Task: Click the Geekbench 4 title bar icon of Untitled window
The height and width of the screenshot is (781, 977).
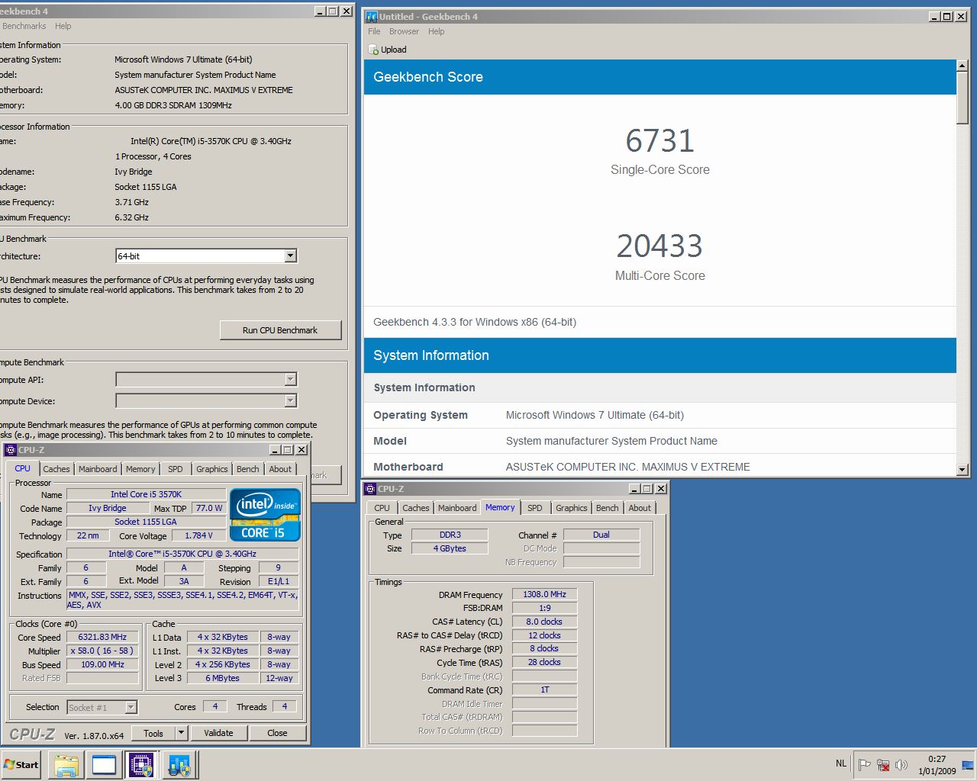Action: point(371,16)
